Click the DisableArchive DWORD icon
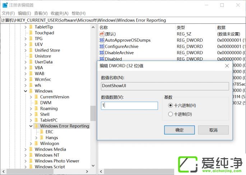This screenshot has height=175, width=246. click(102, 53)
